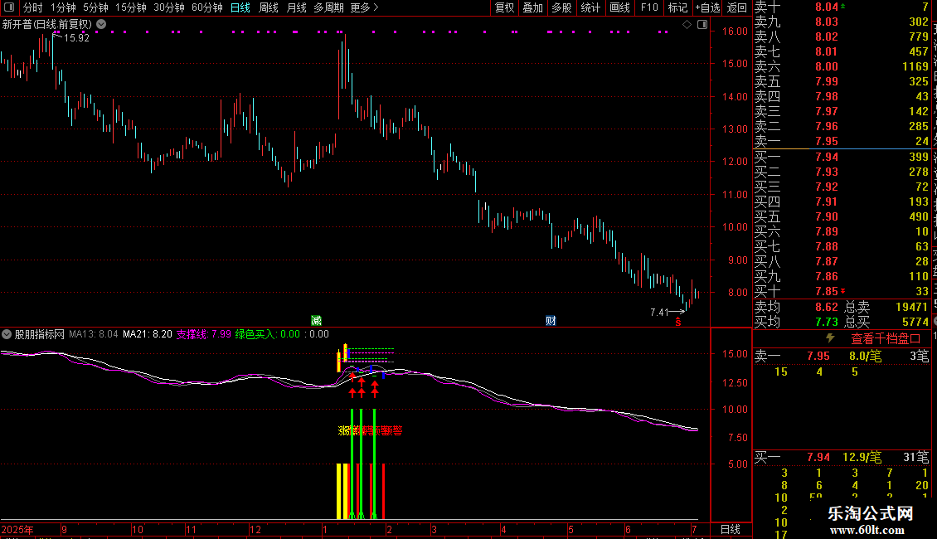
Task: Click the 日线 label at bottom axis
Action: 731,529
